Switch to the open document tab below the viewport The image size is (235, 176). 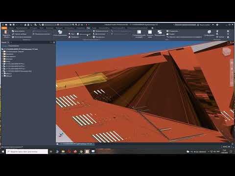[x=76, y=144]
